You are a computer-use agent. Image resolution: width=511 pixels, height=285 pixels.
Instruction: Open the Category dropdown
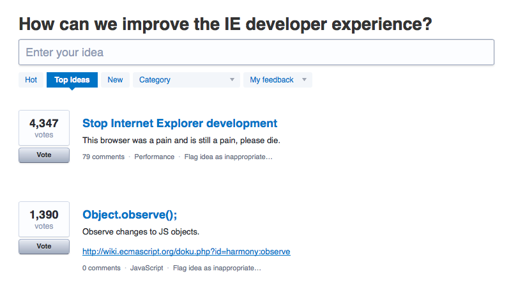[187, 80]
